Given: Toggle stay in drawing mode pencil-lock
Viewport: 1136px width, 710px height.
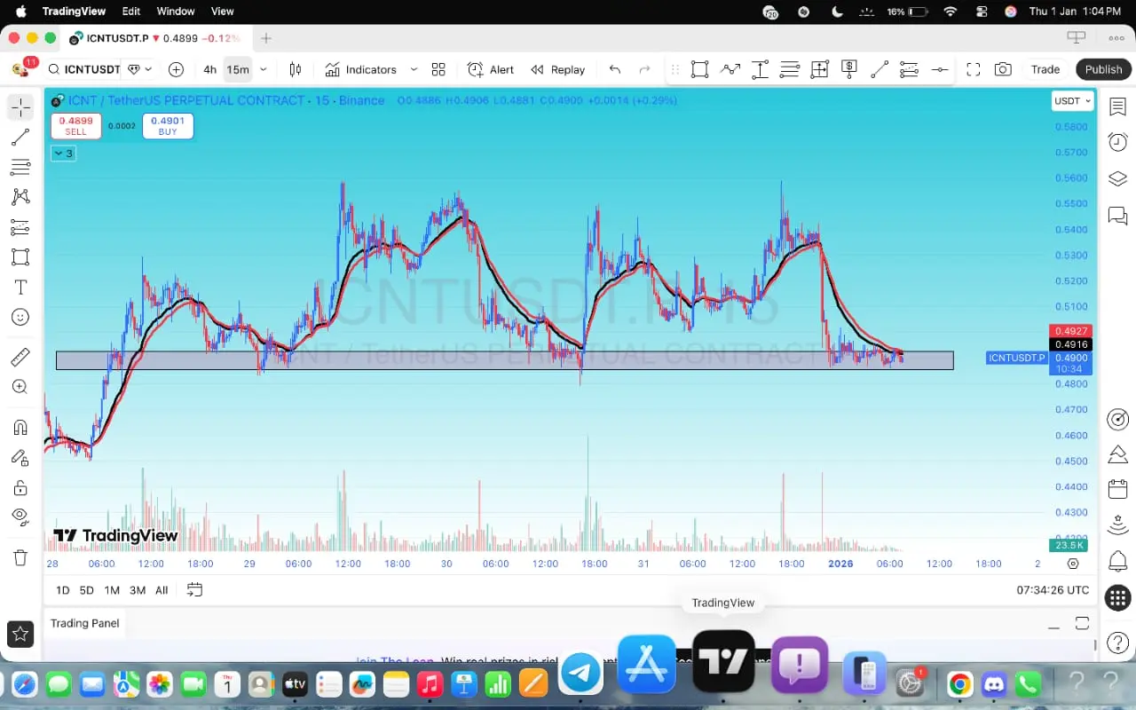Looking at the screenshot, I should click(x=20, y=458).
